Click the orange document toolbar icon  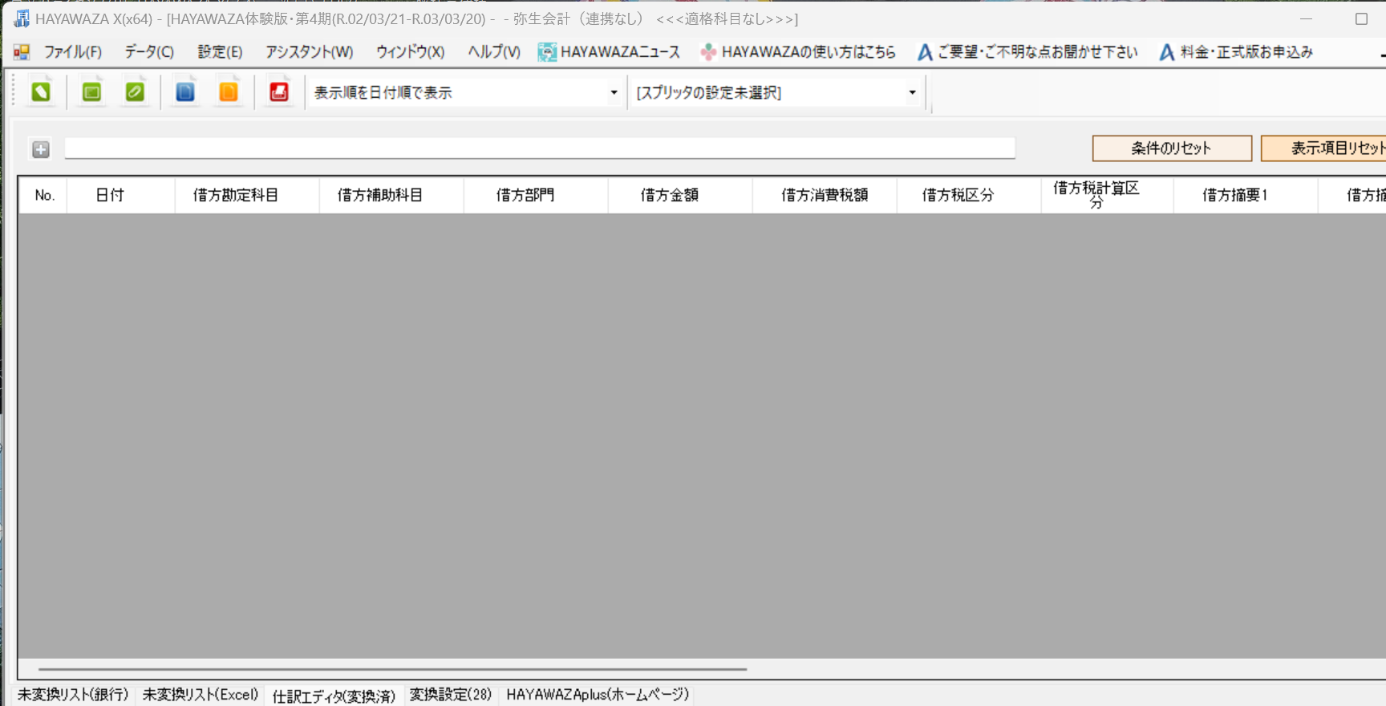(x=229, y=92)
